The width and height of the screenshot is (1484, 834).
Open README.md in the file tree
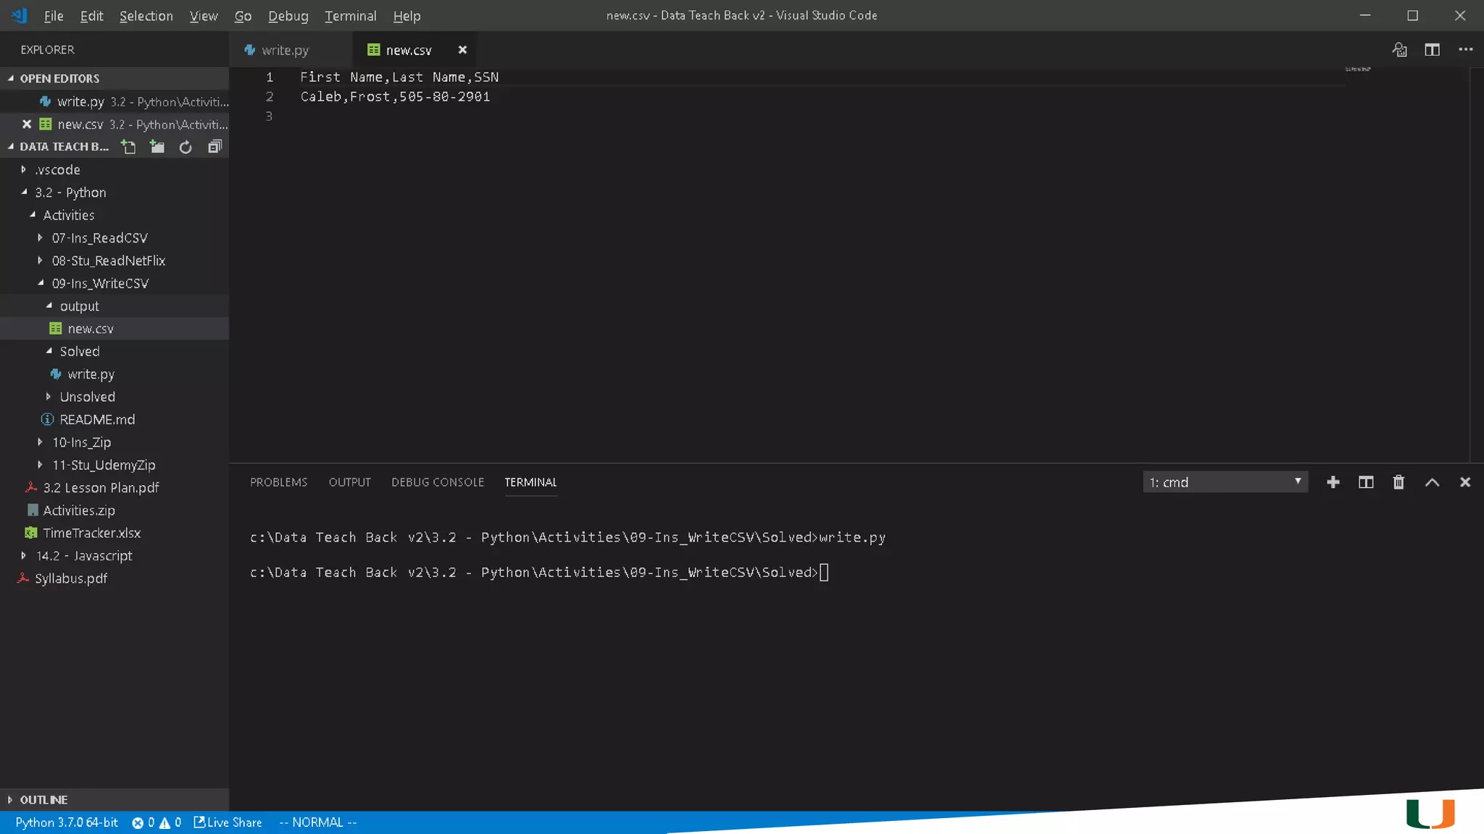pyautogui.click(x=97, y=420)
